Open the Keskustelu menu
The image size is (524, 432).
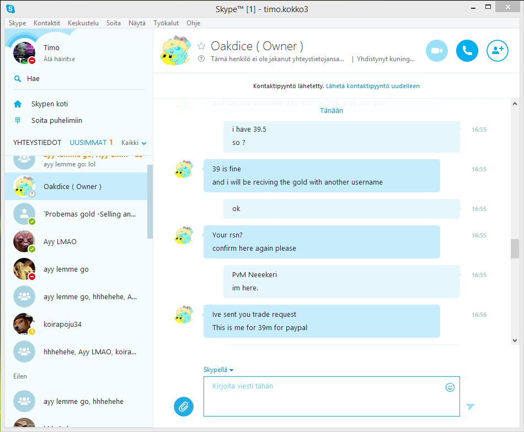point(83,23)
